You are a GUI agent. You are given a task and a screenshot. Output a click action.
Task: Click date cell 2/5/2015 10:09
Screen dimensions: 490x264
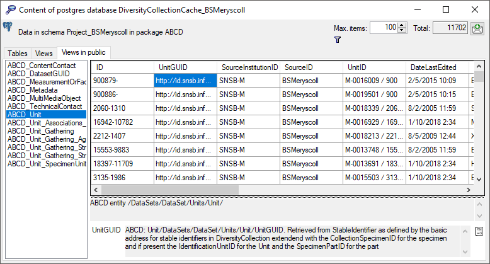coord(437,81)
